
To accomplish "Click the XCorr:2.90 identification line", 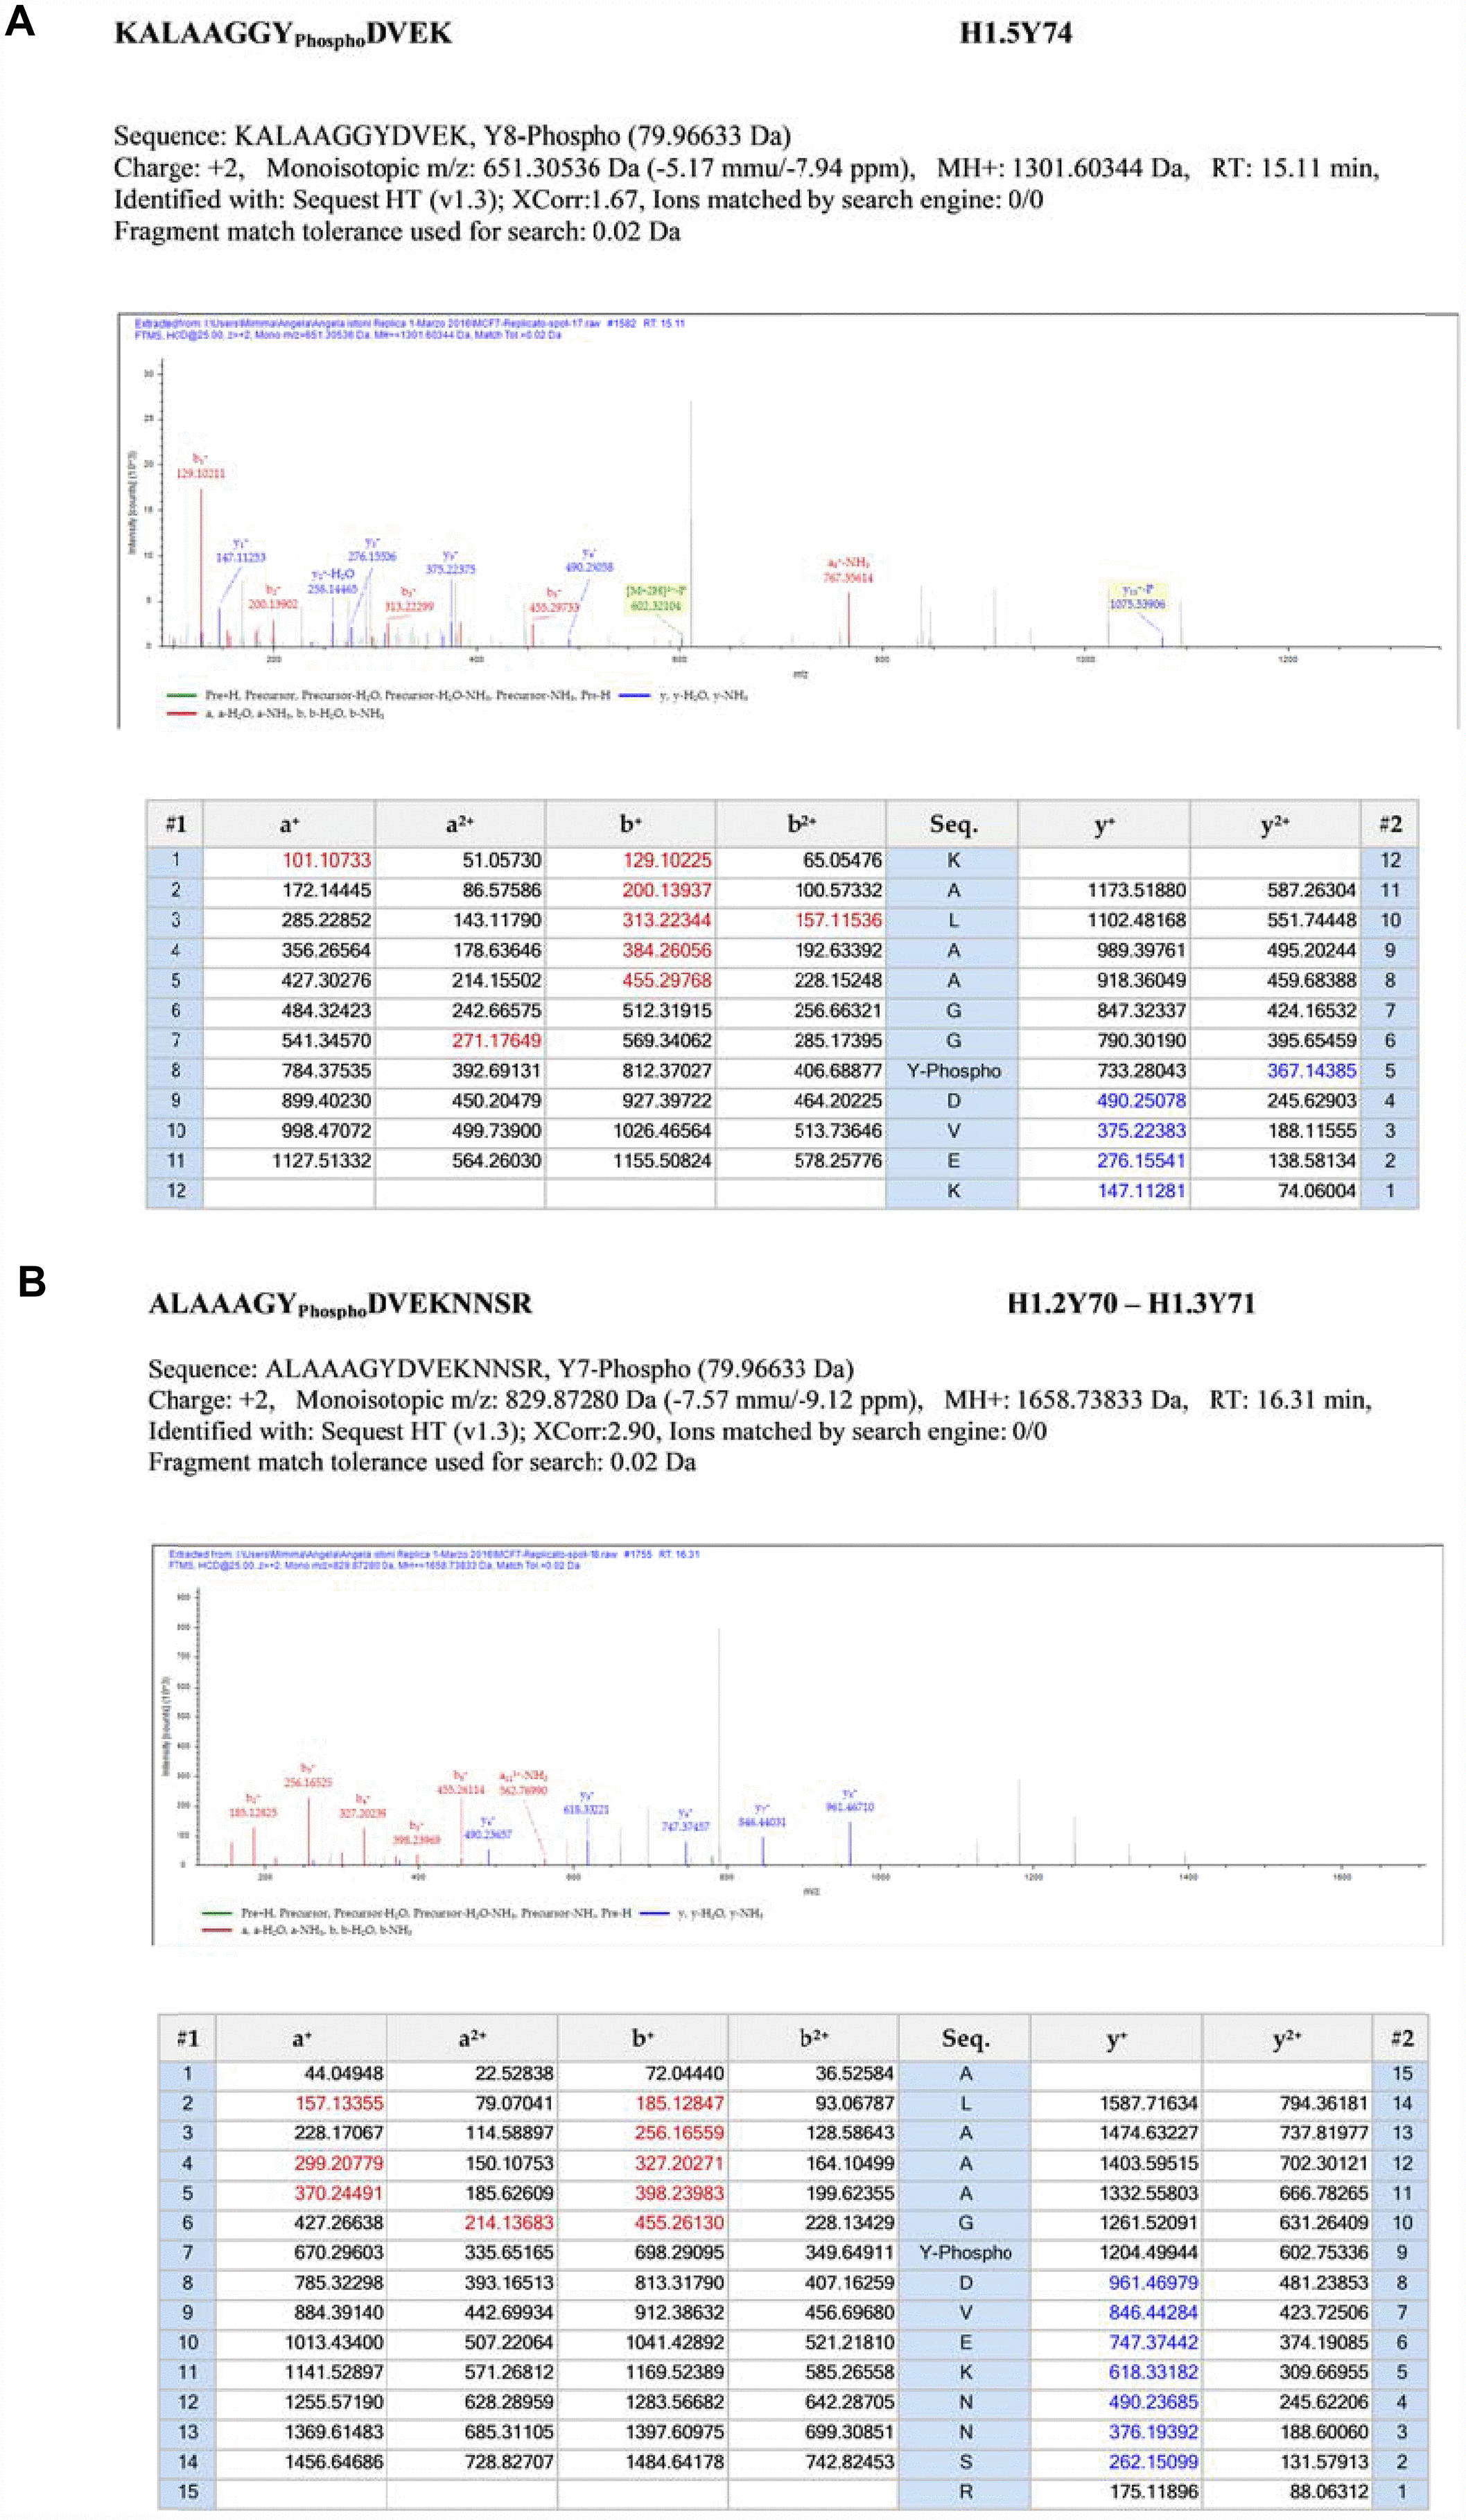I will click(x=597, y=1430).
